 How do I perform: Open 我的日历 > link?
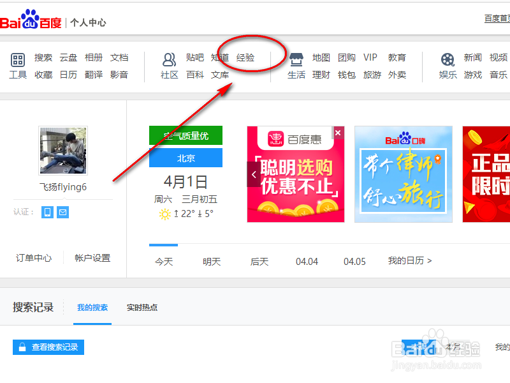(410, 260)
